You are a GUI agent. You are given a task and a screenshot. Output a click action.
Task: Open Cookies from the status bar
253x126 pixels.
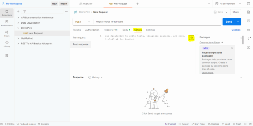(x=213, y=124)
